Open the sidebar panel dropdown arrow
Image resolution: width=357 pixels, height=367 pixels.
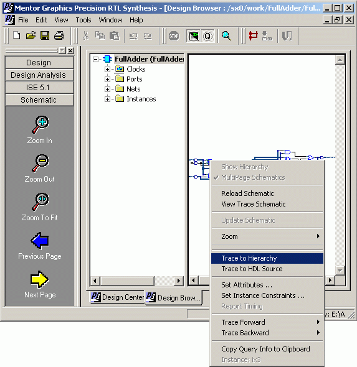(x=62, y=50)
